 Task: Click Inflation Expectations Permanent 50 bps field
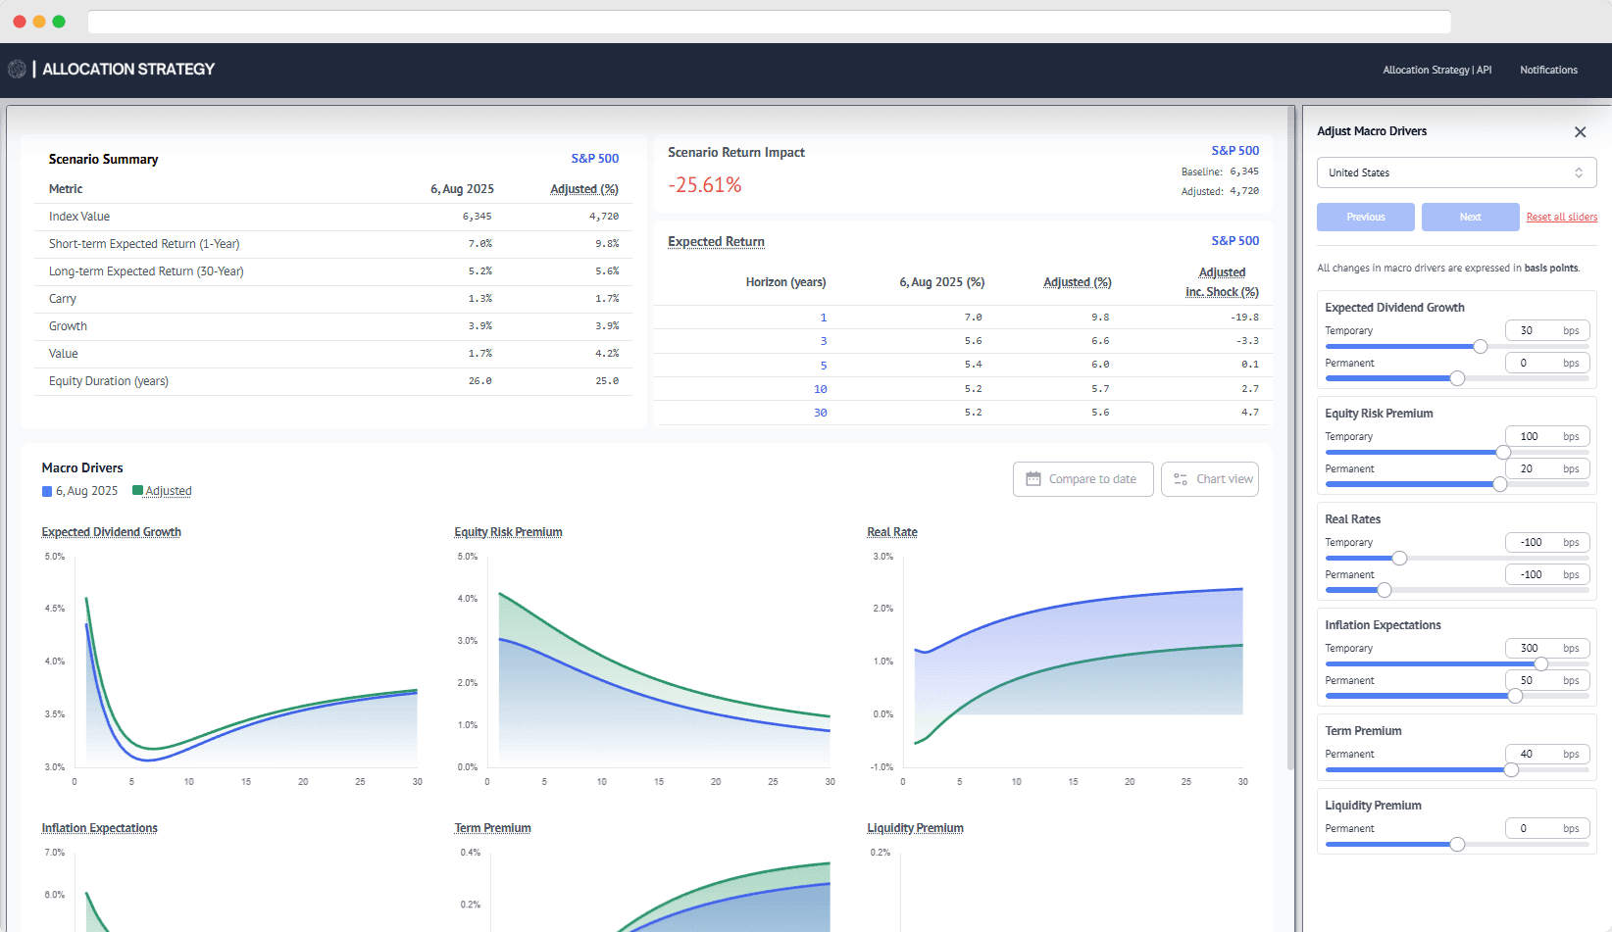coord(1546,680)
